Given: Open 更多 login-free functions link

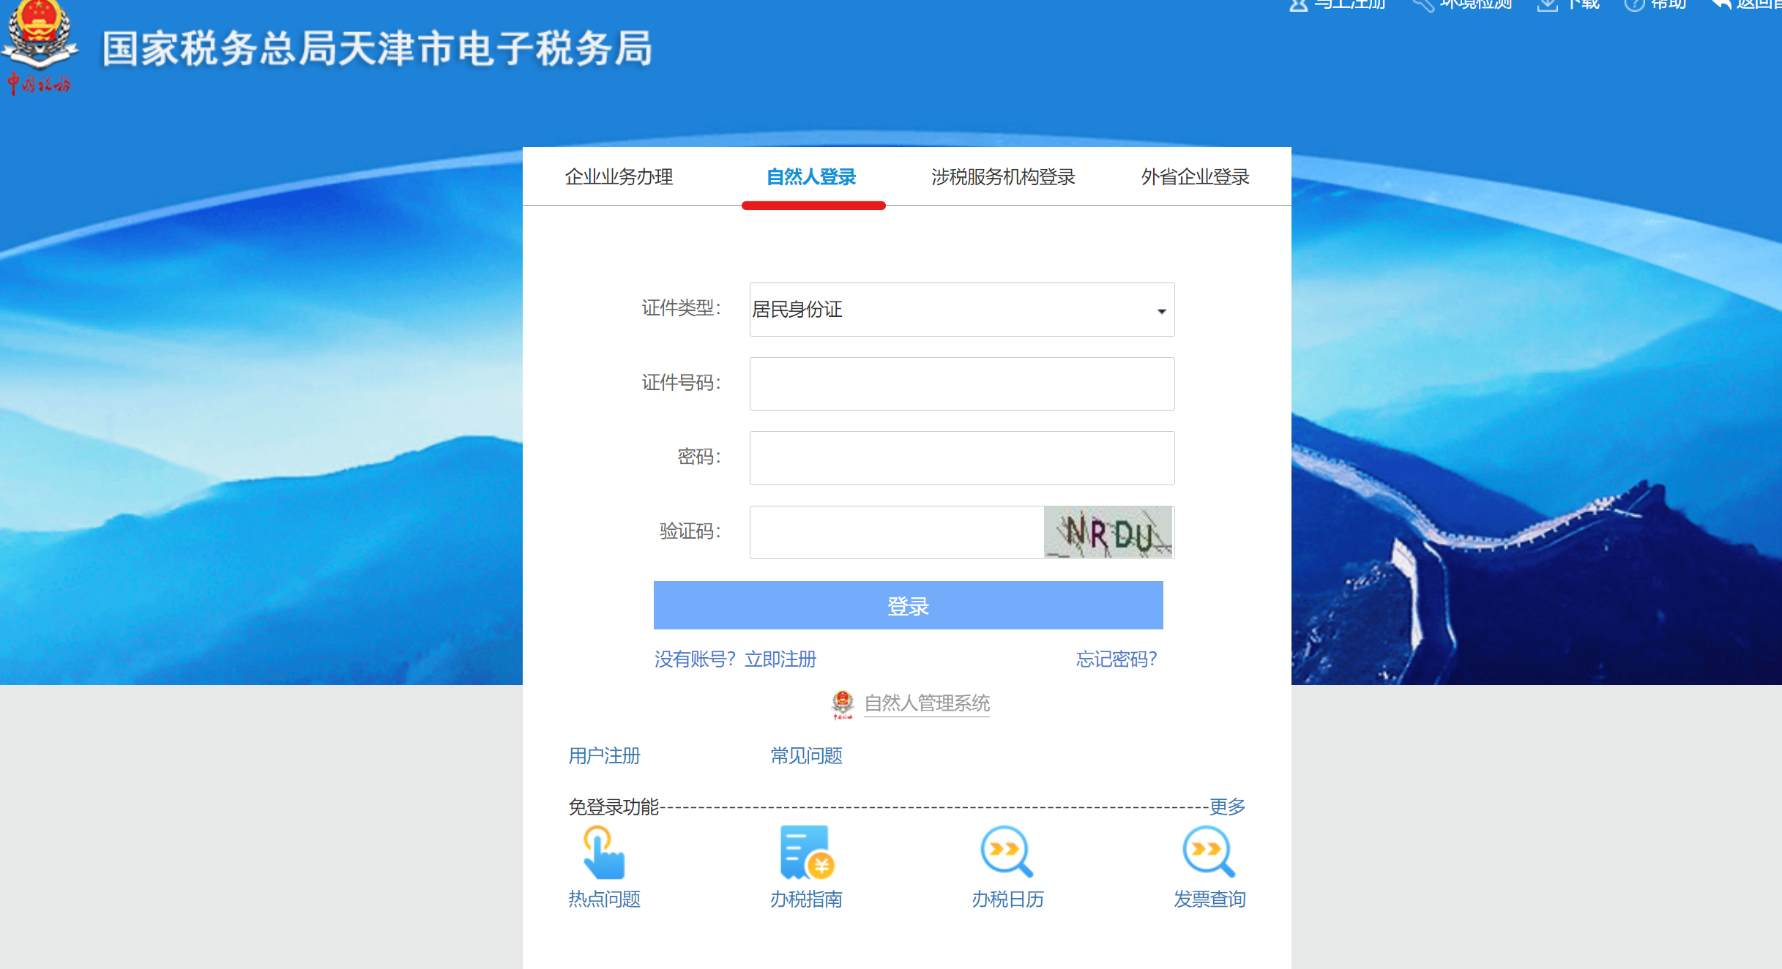Looking at the screenshot, I should [x=1227, y=807].
